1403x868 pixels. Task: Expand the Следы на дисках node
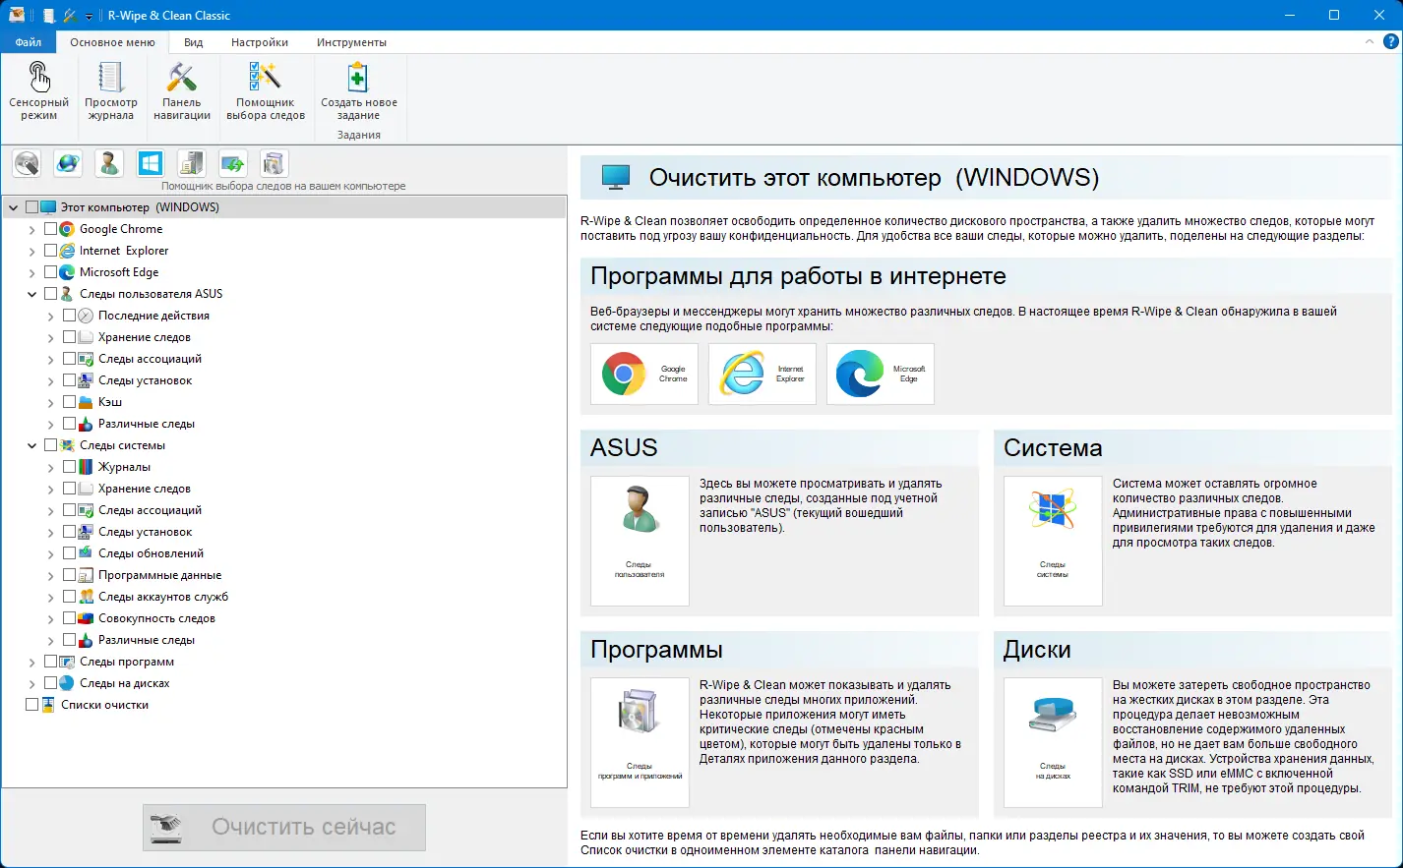(x=30, y=682)
